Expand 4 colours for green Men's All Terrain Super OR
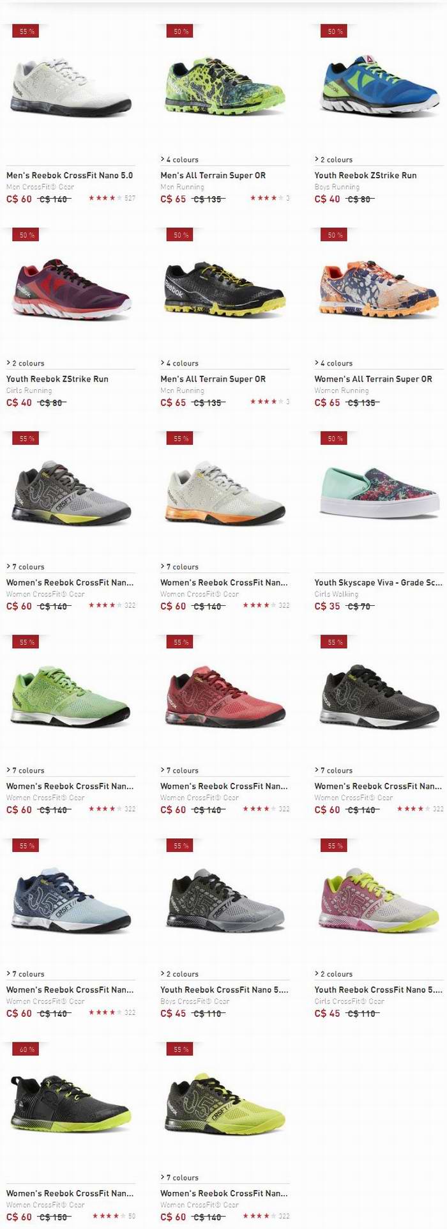Viewport: 447px width, 1229px height. [x=179, y=160]
